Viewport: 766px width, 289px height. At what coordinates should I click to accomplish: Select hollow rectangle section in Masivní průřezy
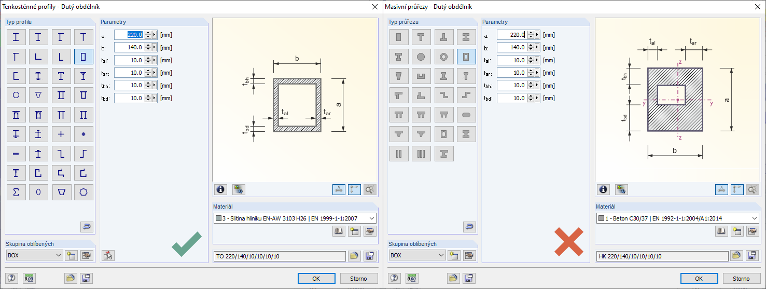(x=466, y=57)
